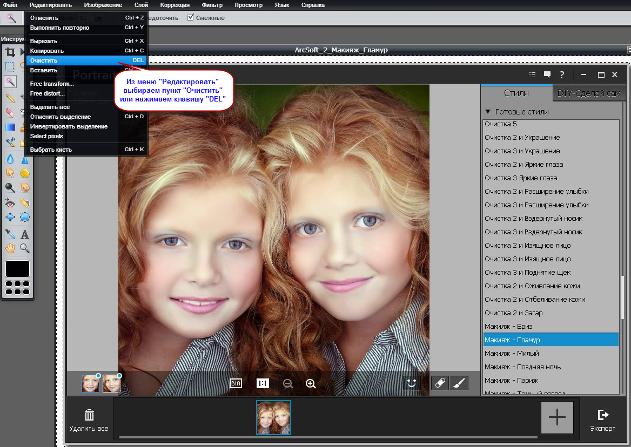
Task: Select the Magic Wand tool in the tools panel
Action: 10,82
